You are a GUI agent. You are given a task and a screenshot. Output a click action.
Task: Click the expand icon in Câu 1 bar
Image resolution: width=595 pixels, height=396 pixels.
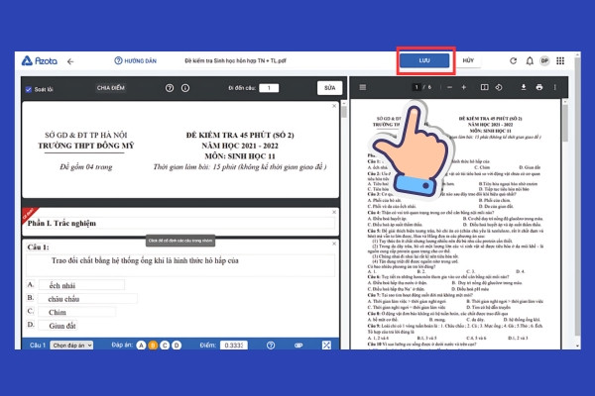click(x=326, y=346)
